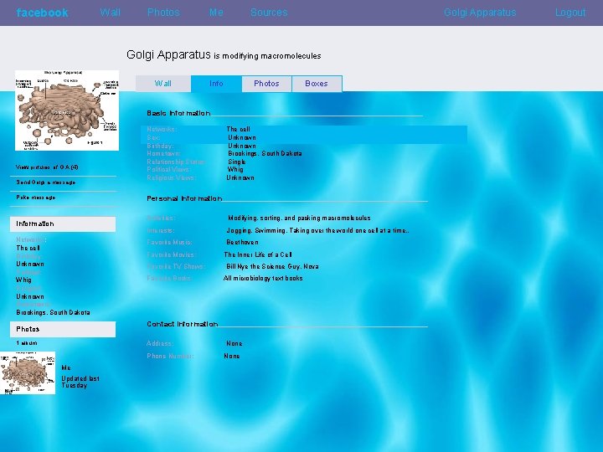
Task: Click "The cell" networks value in Basic Information
Action: coord(238,129)
